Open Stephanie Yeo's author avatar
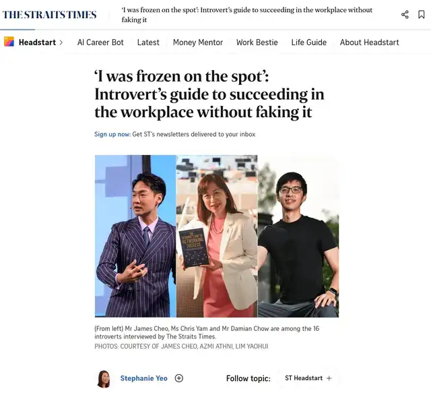 click(x=104, y=379)
